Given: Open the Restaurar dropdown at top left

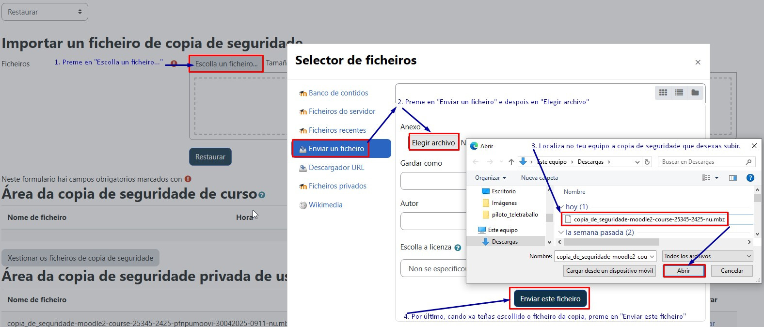Looking at the screenshot, I should click(45, 12).
